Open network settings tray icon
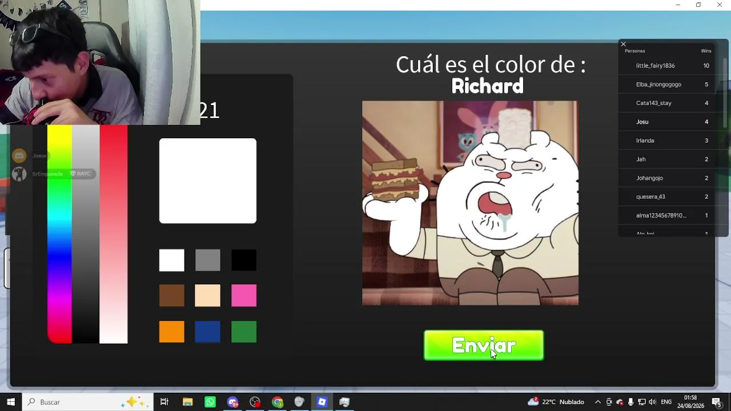Image resolution: width=731 pixels, height=411 pixels. click(x=641, y=402)
